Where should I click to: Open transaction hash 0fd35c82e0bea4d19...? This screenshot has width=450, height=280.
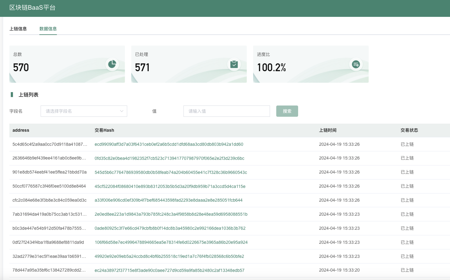[169, 158]
